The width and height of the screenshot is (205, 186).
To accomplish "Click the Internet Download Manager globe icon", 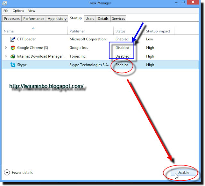I will pos(13,56).
